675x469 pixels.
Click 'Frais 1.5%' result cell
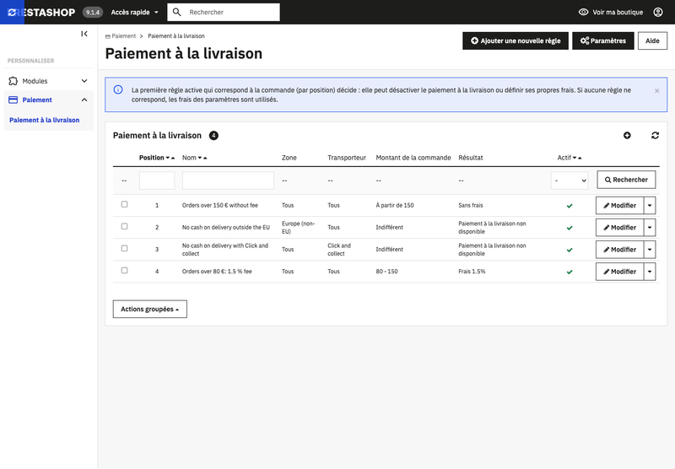(472, 272)
